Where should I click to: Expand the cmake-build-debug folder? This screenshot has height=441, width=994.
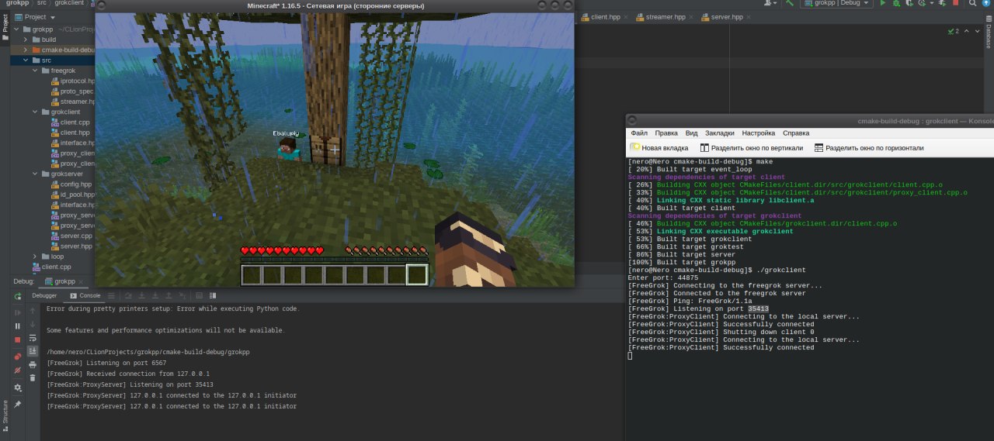tap(26, 50)
